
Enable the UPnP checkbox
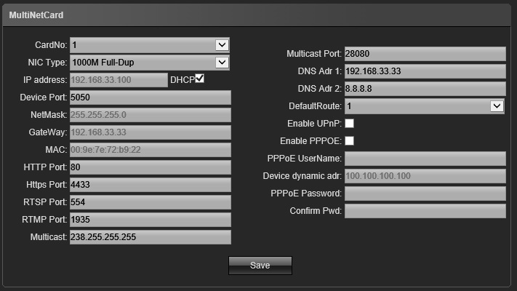pyautogui.click(x=350, y=124)
